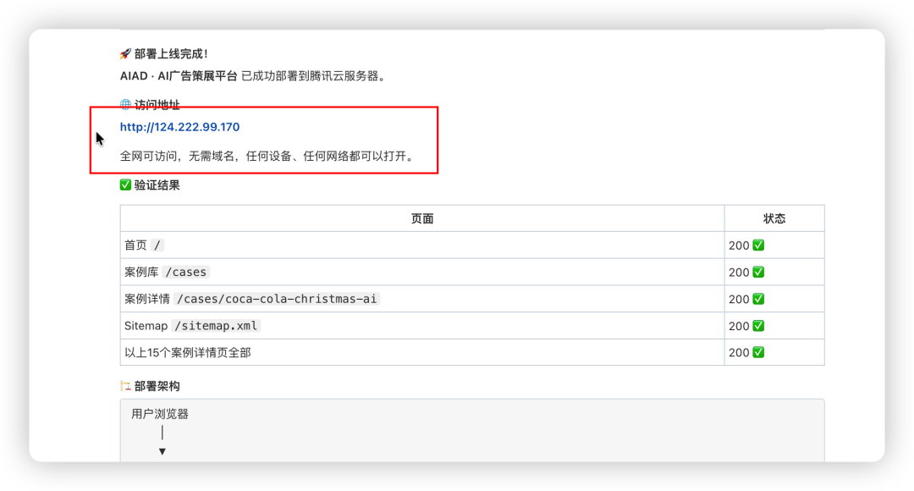Click the 部署架构 heading
Image resolution: width=914 pixels, height=491 pixels.
pyautogui.click(x=157, y=386)
